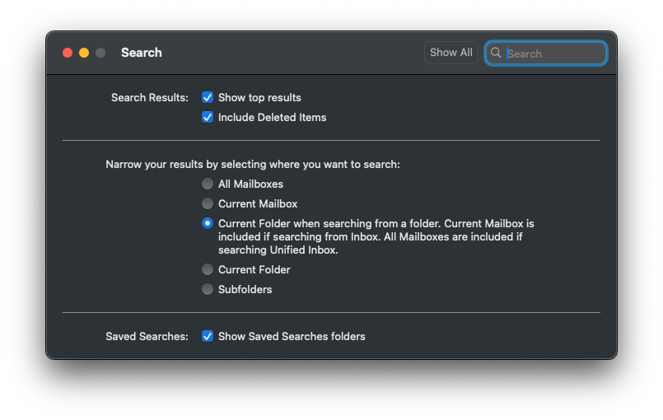Select the Subfolders radio button
The height and width of the screenshot is (420, 663).
pos(208,289)
